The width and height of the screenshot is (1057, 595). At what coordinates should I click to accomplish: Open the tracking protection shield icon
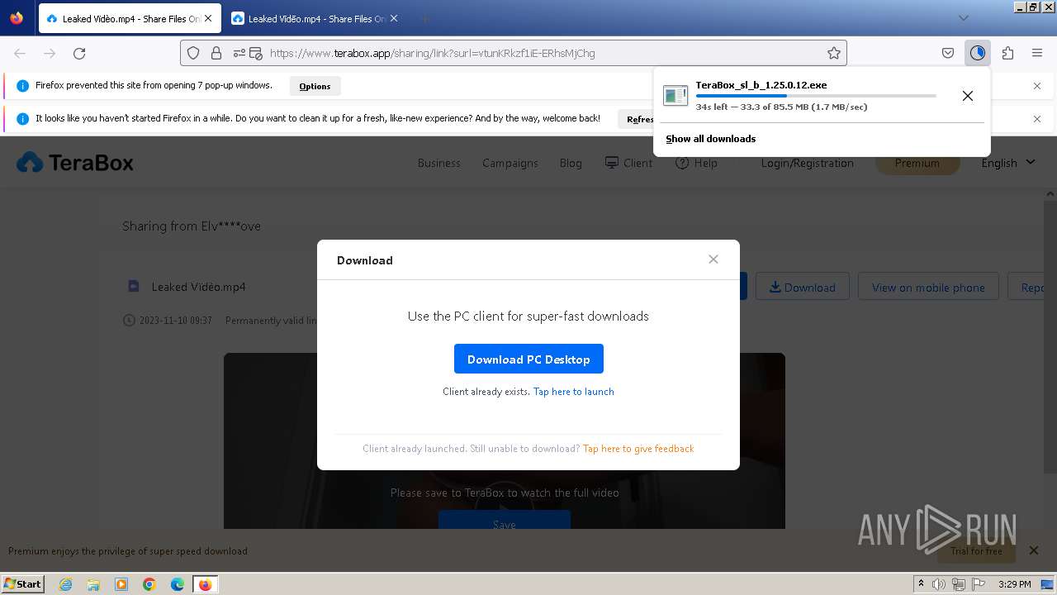point(193,53)
